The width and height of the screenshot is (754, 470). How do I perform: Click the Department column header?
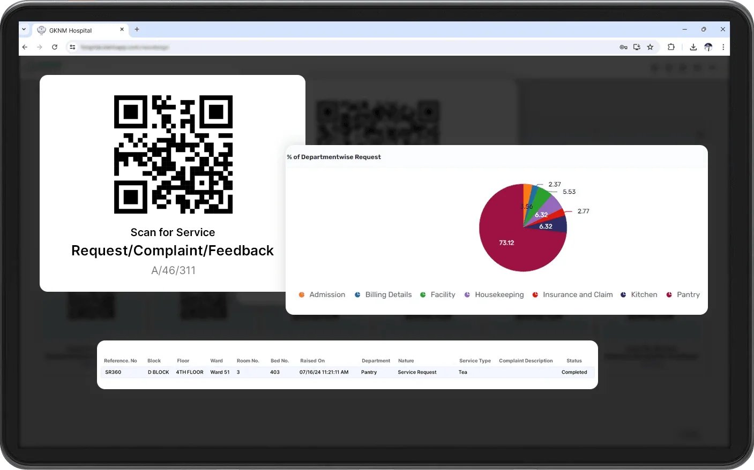point(376,361)
